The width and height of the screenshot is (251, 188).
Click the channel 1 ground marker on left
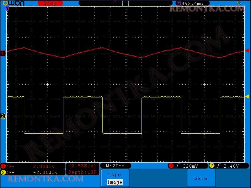(3, 53)
